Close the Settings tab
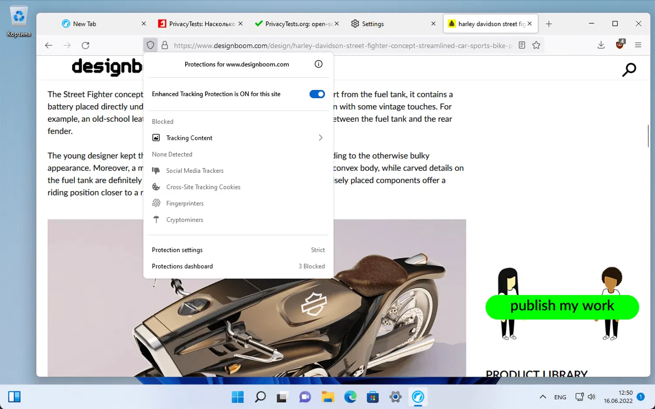The image size is (655, 409). point(433,24)
